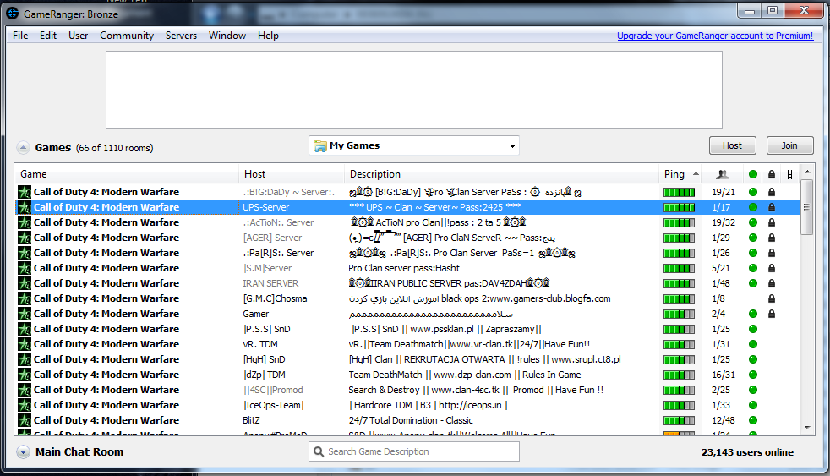
Task: Sort by Host column header
Action: pos(292,174)
